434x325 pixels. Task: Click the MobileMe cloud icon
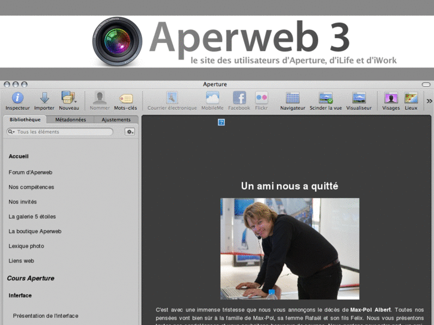(213, 98)
